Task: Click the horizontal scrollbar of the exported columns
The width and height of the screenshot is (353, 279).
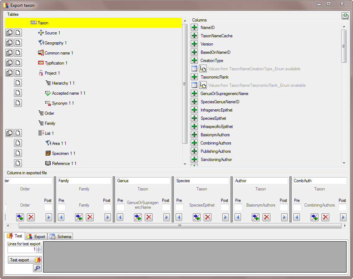Action: [x=180, y=226]
